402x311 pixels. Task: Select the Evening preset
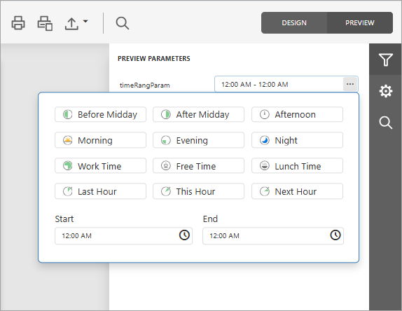point(198,140)
